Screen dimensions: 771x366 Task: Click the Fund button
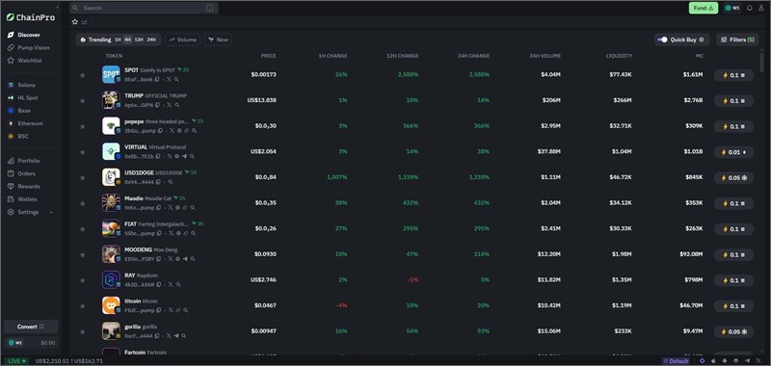tap(704, 8)
